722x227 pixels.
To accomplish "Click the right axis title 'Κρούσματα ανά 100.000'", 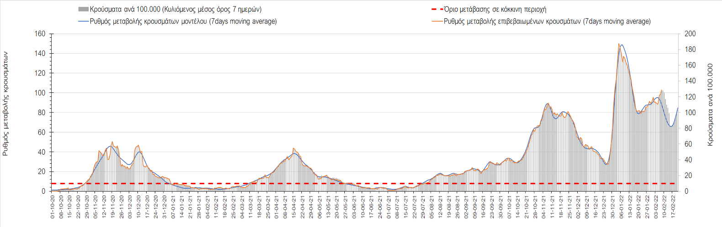I will (x=710, y=105).
